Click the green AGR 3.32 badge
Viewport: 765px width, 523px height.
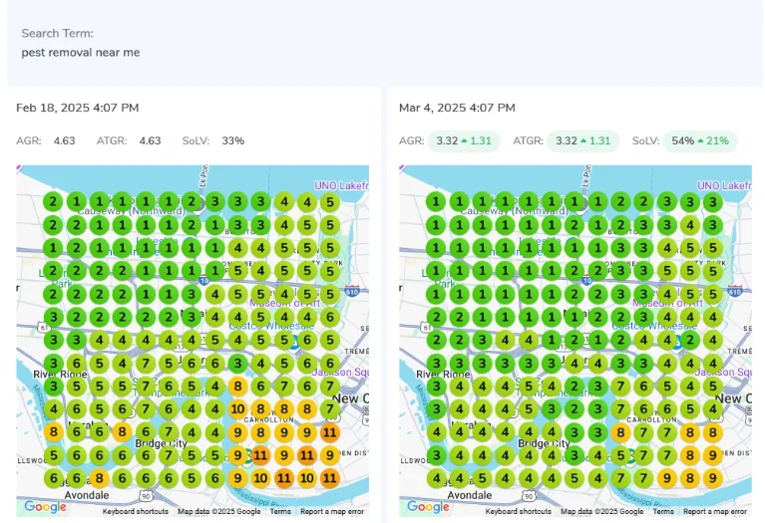464,141
